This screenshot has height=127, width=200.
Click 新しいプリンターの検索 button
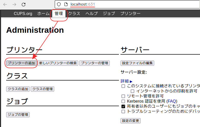[x=58, y=63]
